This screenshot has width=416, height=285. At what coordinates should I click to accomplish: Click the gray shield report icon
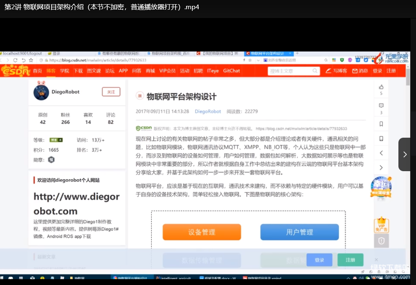[x=381, y=241]
